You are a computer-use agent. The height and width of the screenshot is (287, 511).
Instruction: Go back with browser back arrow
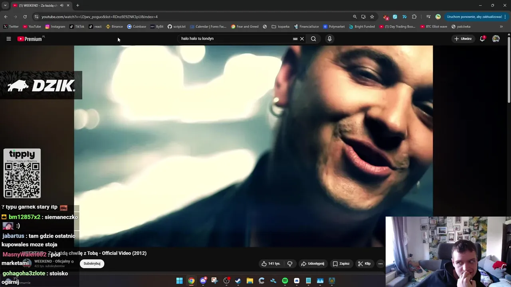click(x=6, y=17)
